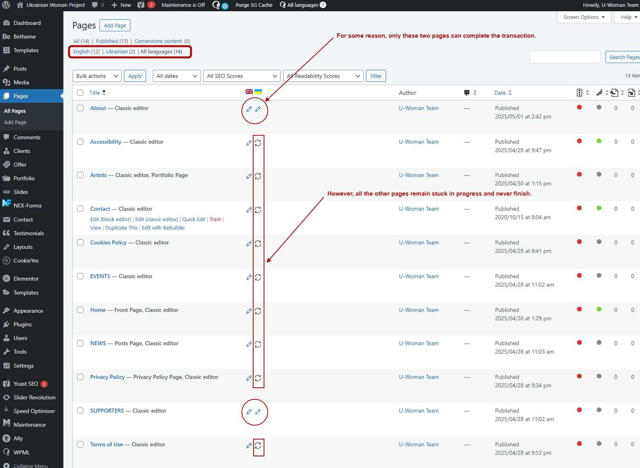Click Quick Edit link for Contact
Screen dimensions: 640x468
click(x=194, y=219)
